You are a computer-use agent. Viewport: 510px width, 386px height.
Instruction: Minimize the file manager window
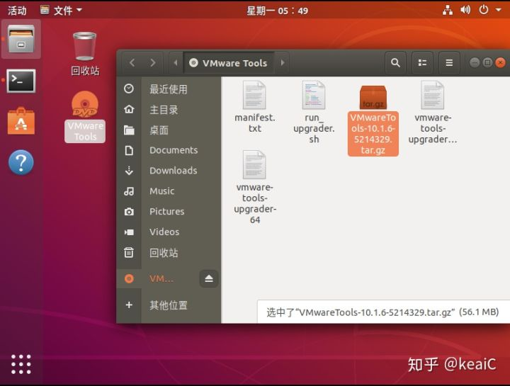(475, 62)
